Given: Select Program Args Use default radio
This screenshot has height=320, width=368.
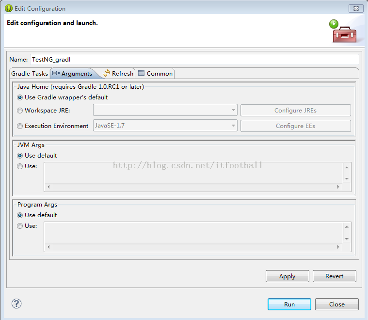Looking at the screenshot, I should [20, 215].
